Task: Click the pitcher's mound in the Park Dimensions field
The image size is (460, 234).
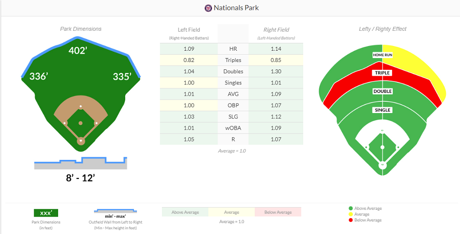Action: click(81, 123)
